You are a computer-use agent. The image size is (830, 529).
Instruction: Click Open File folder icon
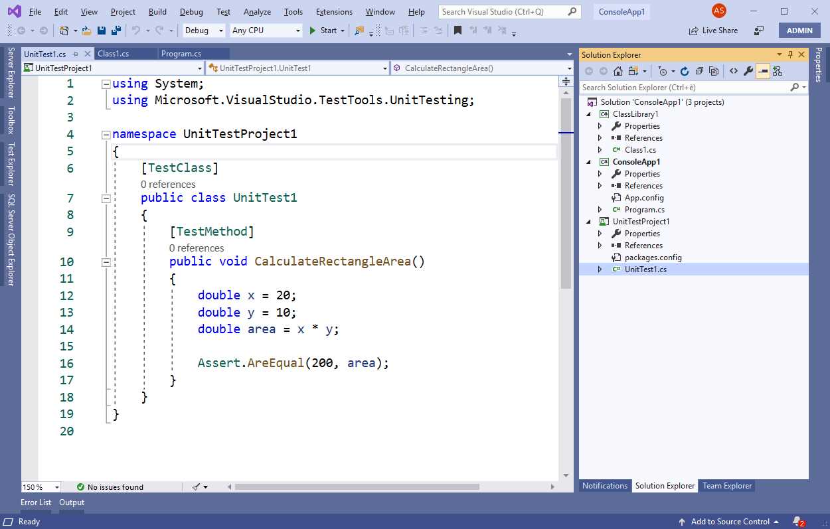pos(87,31)
